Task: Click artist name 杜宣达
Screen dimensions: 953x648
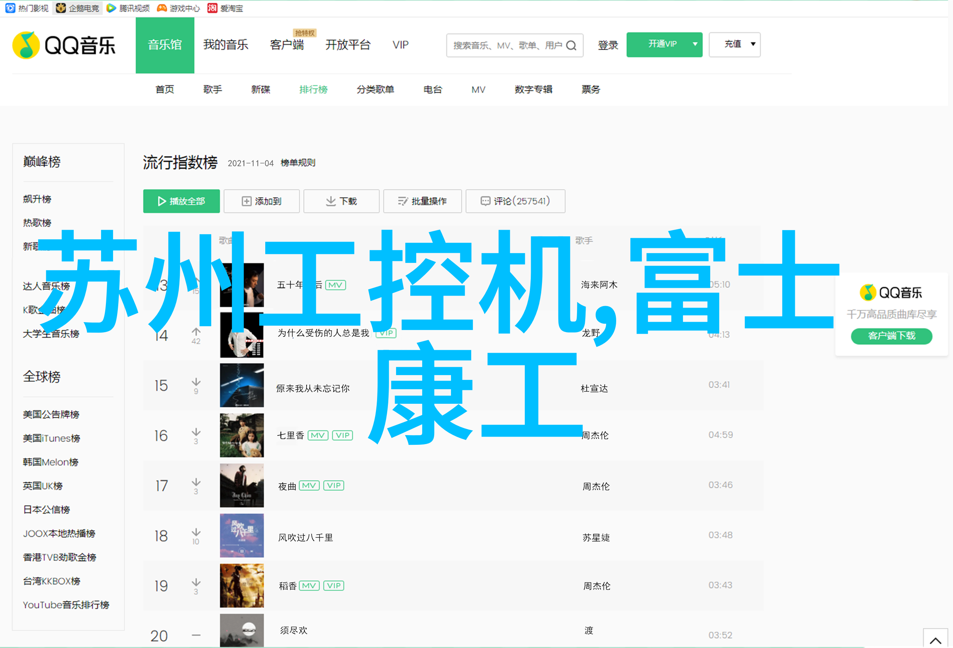Action: click(x=594, y=388)
